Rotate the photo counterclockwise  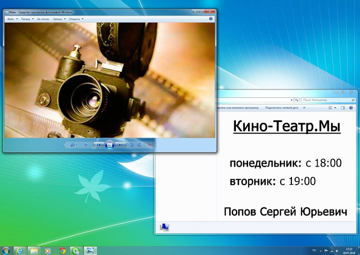click(x=132, y=145)
